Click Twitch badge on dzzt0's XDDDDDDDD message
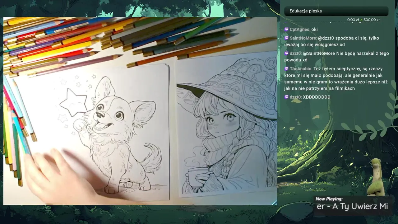The height and width of the screenshot is (224, 398). [286, 97]
